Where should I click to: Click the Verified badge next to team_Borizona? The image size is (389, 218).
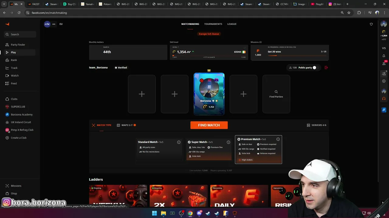121,68
